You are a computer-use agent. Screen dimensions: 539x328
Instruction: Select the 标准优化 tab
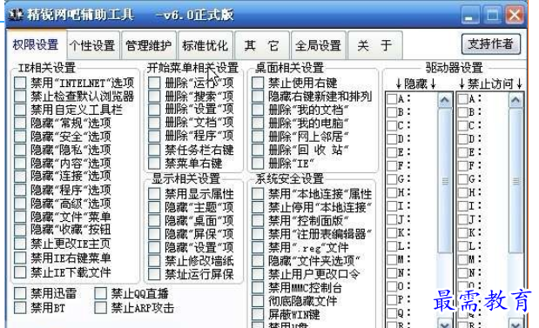tap(205, 45)
